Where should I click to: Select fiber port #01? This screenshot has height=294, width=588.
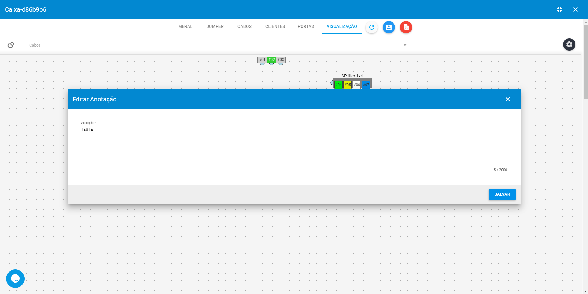[262, 60]
